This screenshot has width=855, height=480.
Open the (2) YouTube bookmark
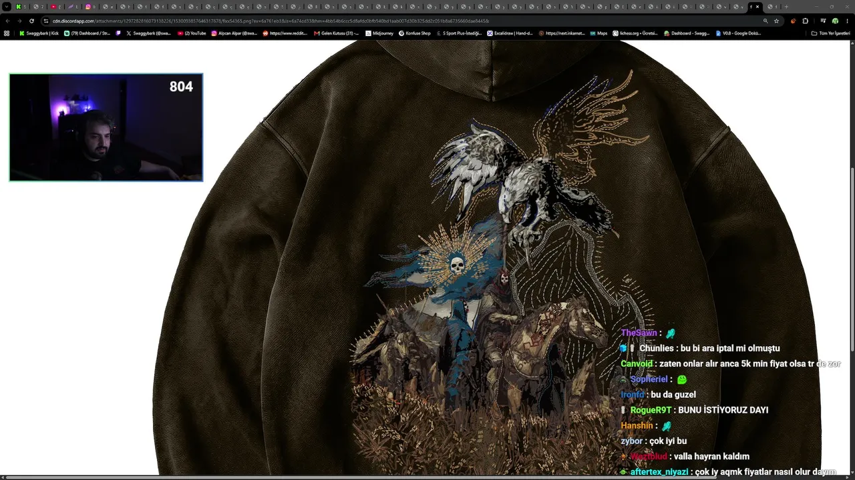click(x=192, y=33)
